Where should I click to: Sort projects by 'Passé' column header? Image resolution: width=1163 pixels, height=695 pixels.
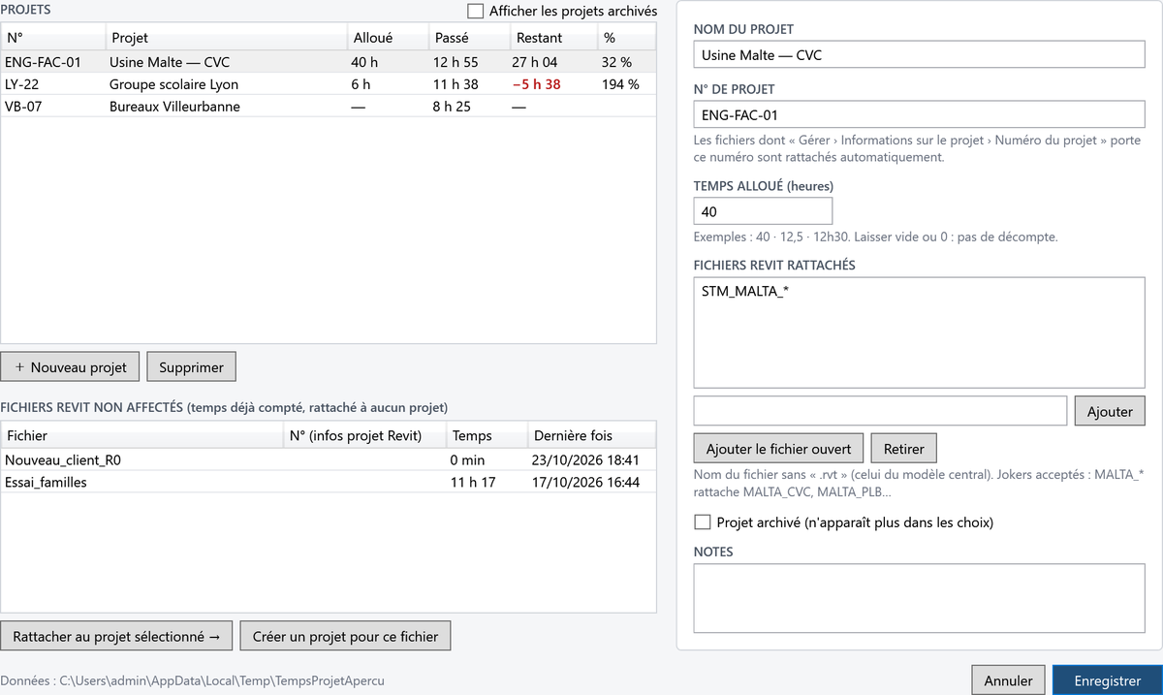[469, 38]
